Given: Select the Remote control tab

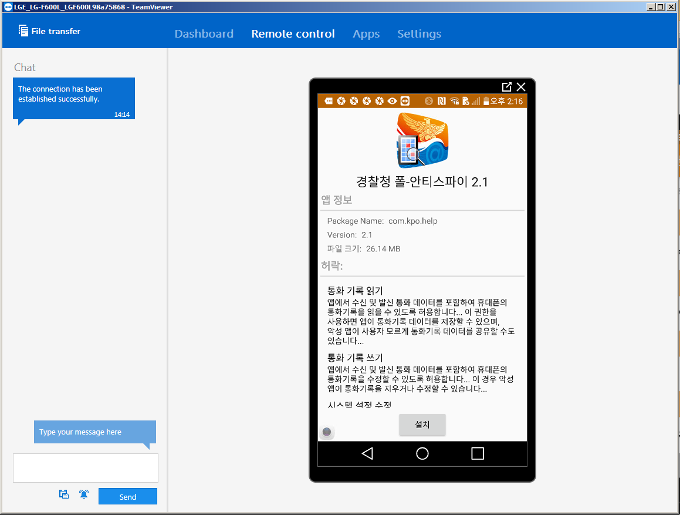Looking at the screenshot, I should 293,34.
